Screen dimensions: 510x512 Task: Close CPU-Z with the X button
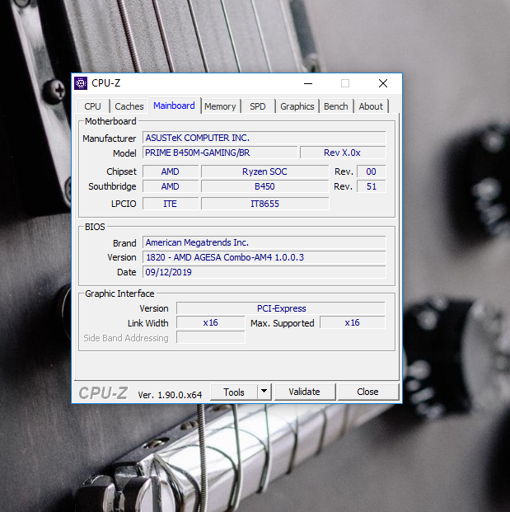(x=383, y=83)
